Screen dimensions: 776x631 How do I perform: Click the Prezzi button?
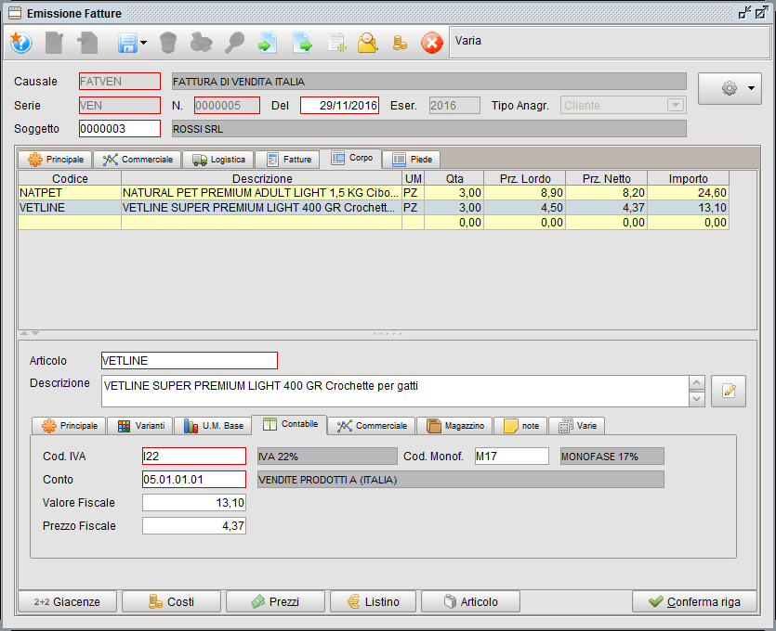275,602
